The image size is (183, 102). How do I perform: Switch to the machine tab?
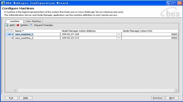15,21
